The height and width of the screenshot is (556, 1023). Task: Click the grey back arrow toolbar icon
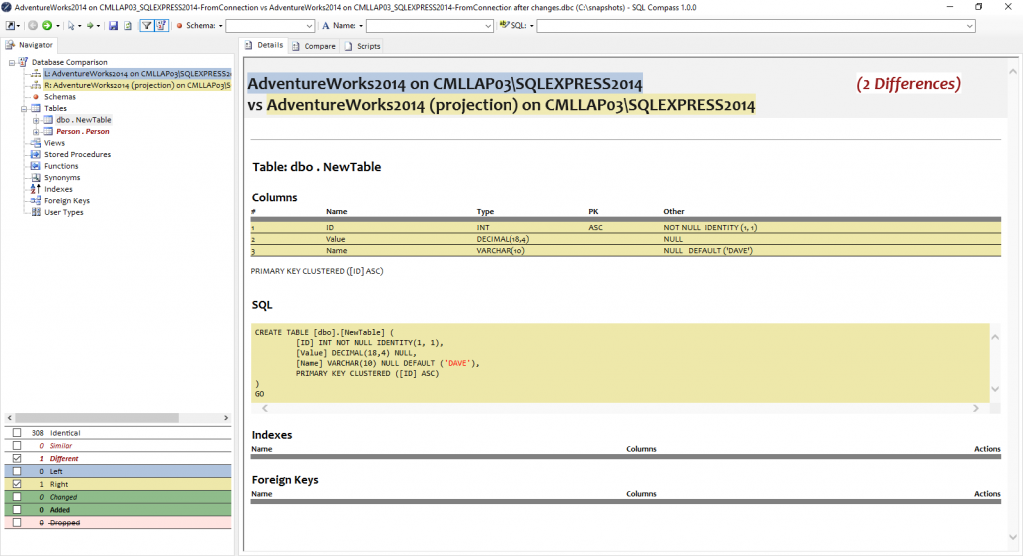33,25
